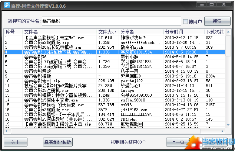Select row 会声会影素材.zip

click(115, 81)
